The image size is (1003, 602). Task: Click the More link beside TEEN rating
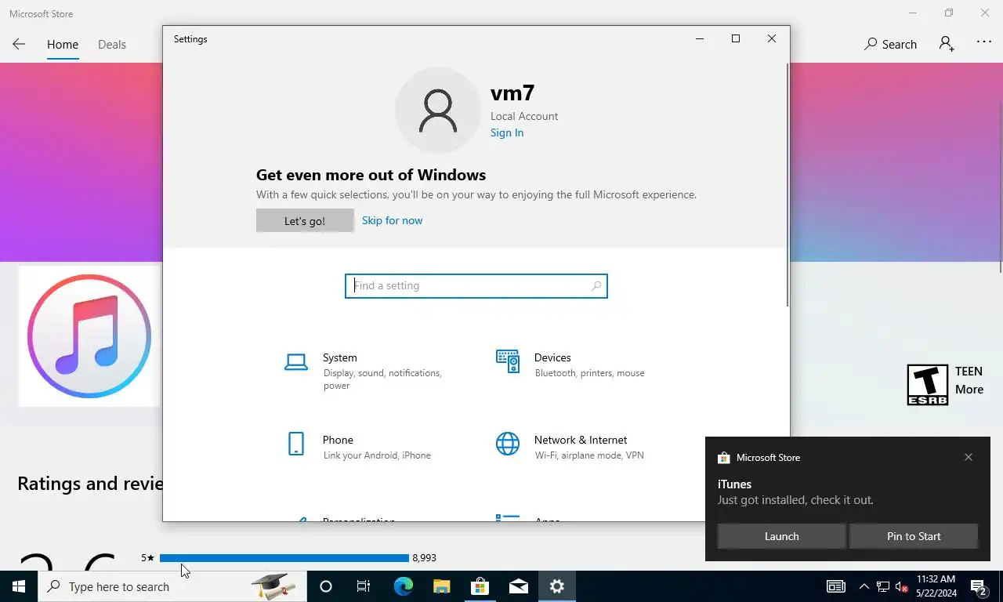click(969, 390)
